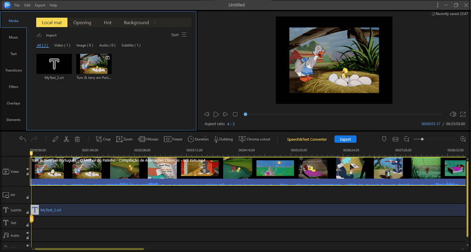Switch to the Local mat tab
Screen dimensions: 471x252
52,23
